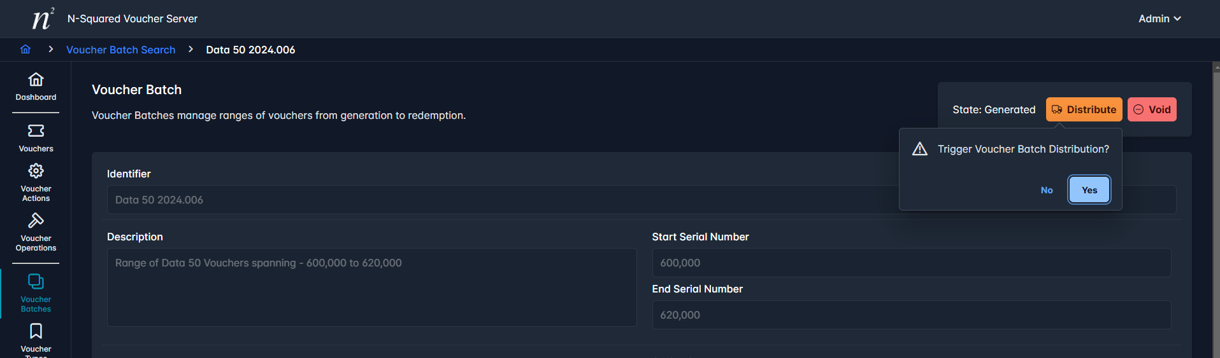Select Voucher Batches in sidebar
The width and height of the screenshot is (1220, 358).
point(36,293)
